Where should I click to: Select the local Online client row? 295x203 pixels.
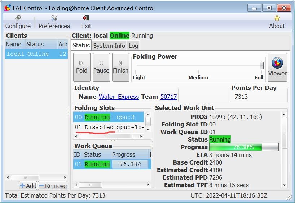pos(36,54)
